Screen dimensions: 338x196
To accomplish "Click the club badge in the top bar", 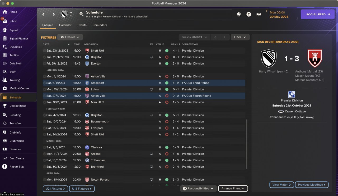I will pos(64,14).
